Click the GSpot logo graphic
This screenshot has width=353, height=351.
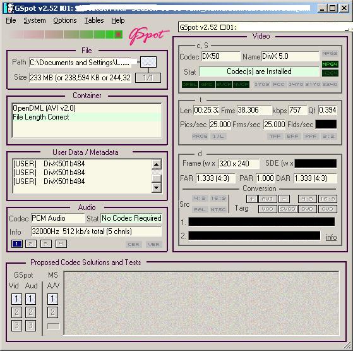coord(148,35)
